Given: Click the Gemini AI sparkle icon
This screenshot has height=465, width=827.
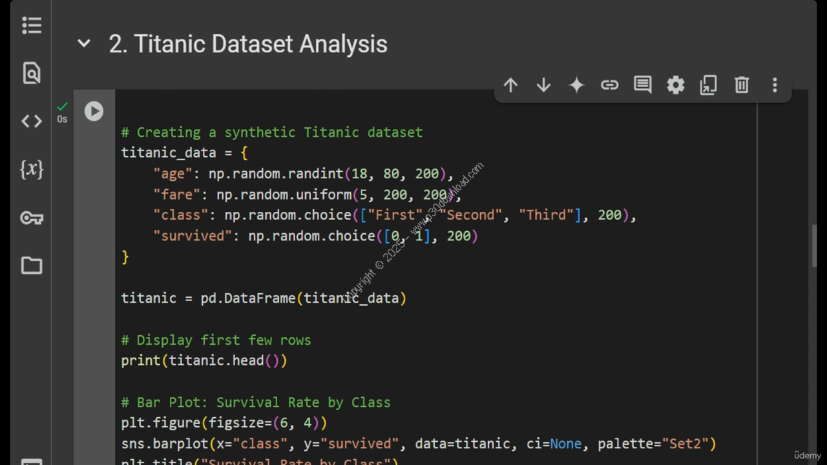Looking at the screenshot, I should click(x=576, y=85).
